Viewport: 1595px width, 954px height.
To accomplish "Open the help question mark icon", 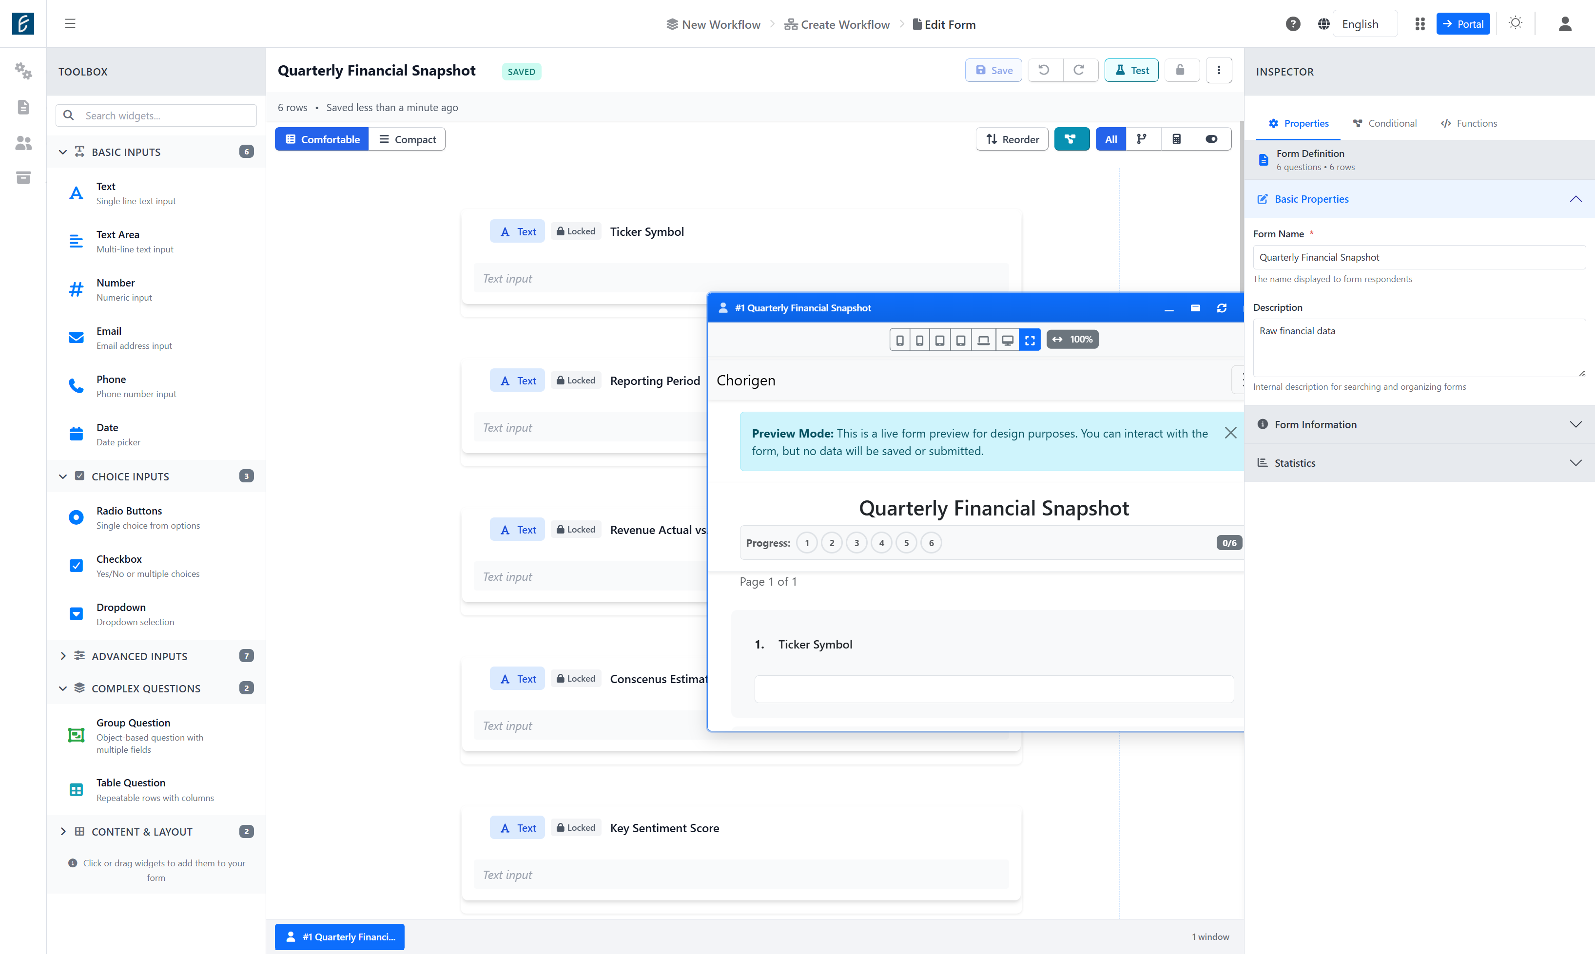I will pyautogui.click(x=1293, y=24).
